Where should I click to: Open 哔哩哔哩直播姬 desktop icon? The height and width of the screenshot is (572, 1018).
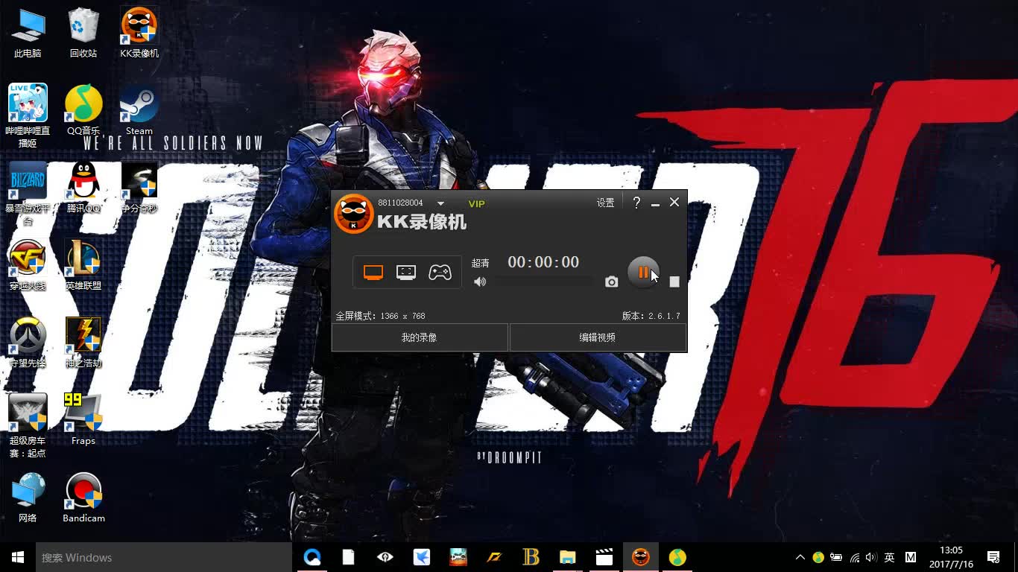click(28, 115)
